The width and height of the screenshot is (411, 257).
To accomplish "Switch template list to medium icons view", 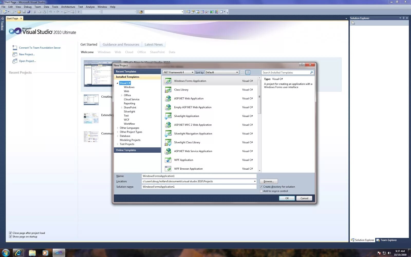I will tap(248, 72).
